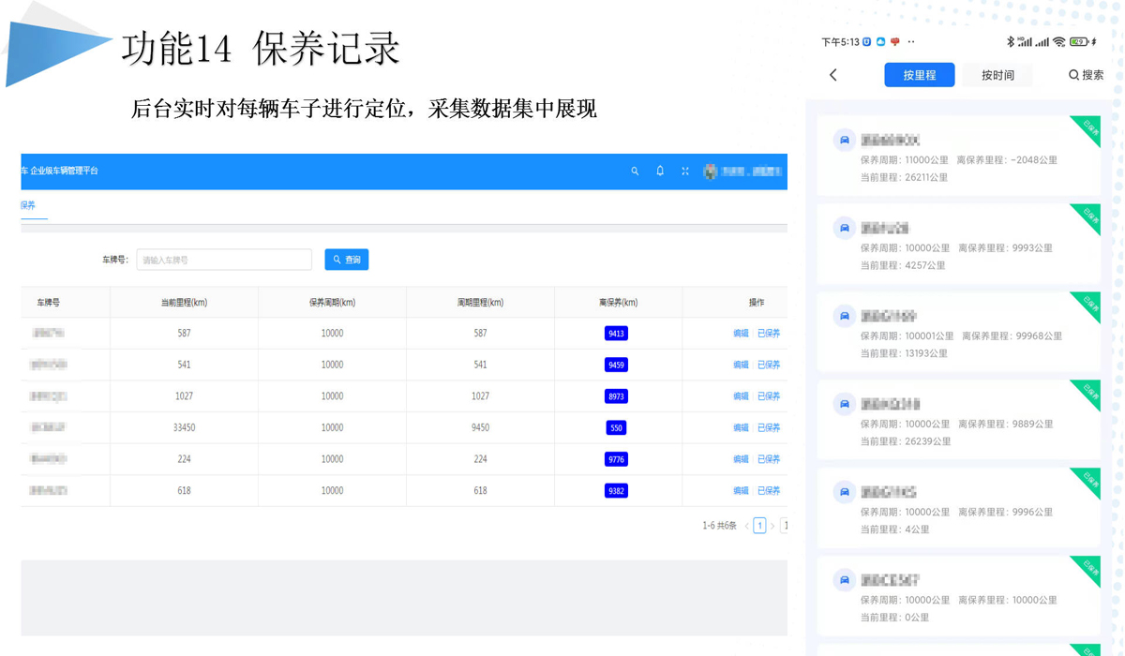Click the search icon in the blue header
The image size is (1125, 656).
[x=635, y=171]
